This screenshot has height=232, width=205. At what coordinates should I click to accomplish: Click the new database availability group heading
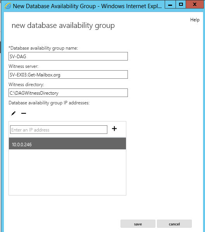tap(63, 26)
